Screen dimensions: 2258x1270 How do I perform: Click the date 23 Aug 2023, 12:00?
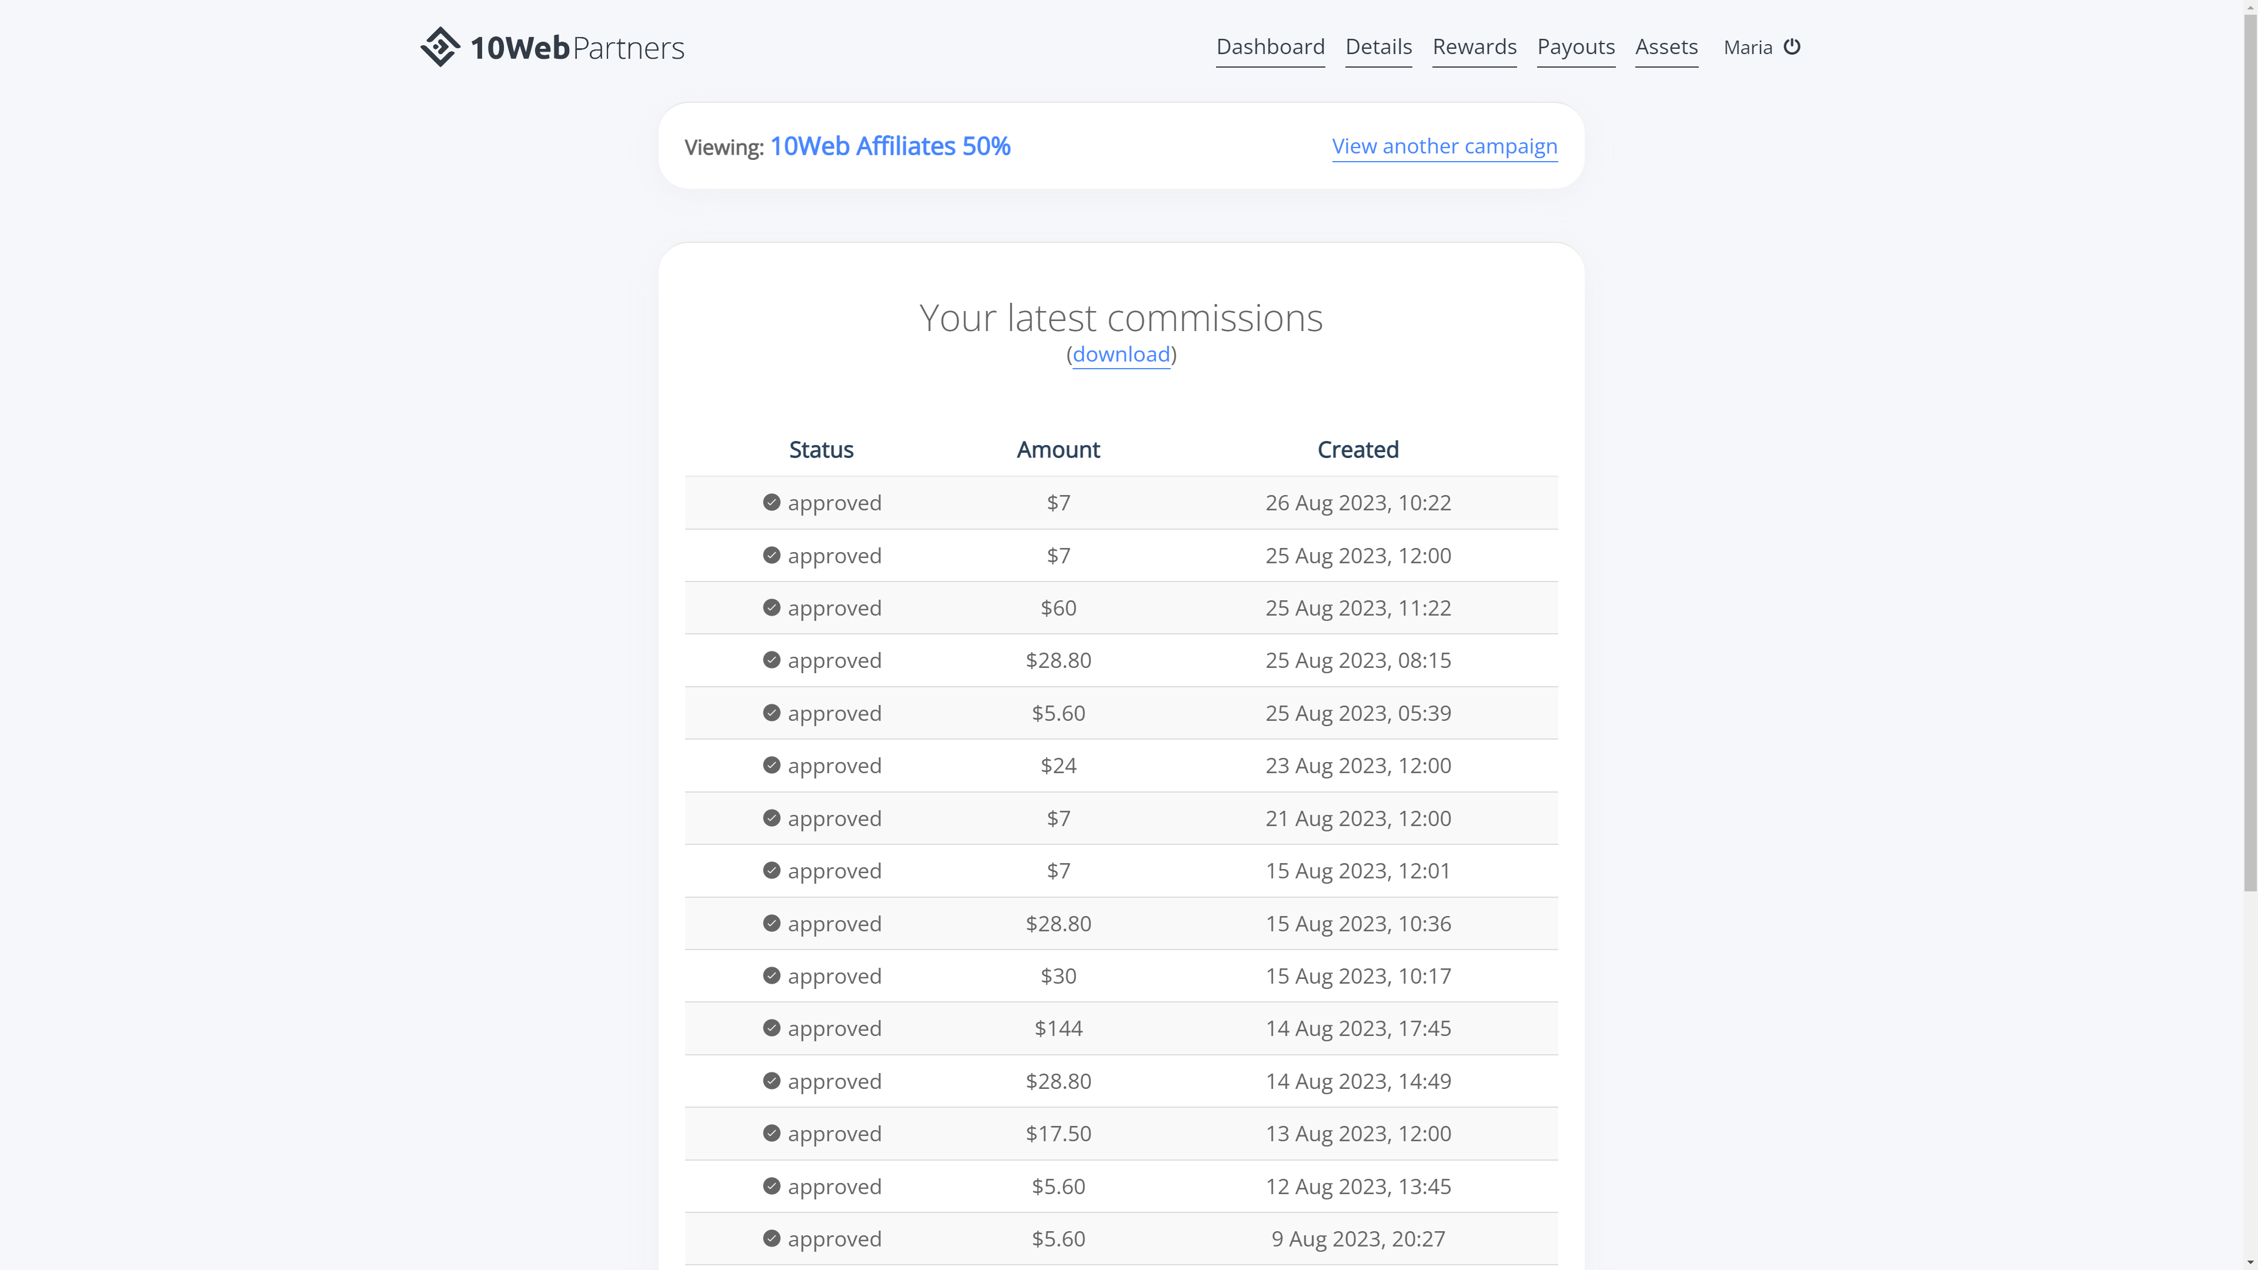tap(1358, 766)
